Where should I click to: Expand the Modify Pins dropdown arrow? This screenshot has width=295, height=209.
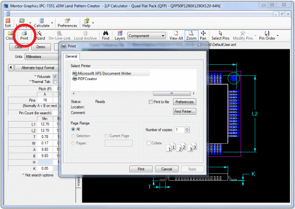coord(255,35)
